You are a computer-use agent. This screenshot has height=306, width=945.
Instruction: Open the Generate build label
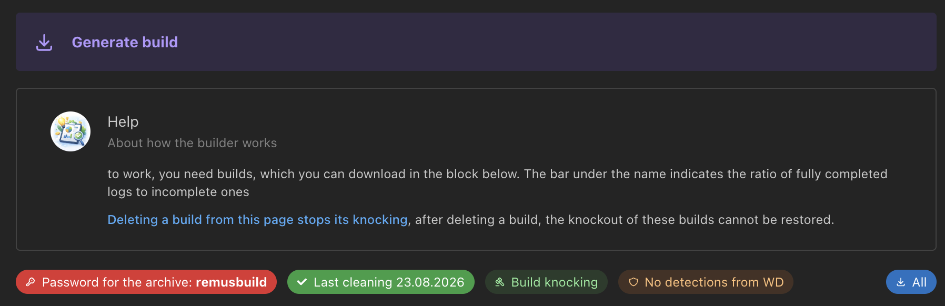(125, 42)
